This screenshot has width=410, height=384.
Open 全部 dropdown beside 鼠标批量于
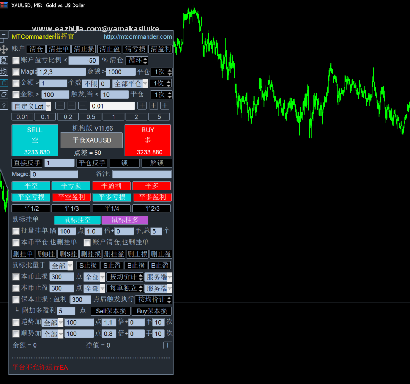click(61, 266)
